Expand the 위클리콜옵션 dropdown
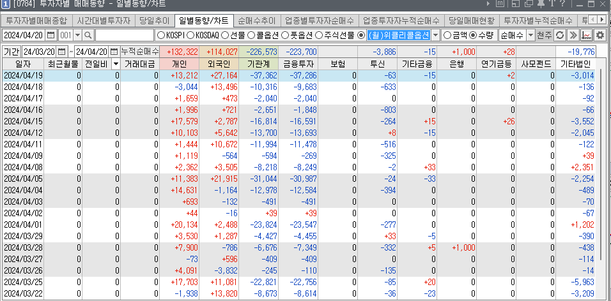The width and height of the screenshot is (611, 301). [436, 34]
